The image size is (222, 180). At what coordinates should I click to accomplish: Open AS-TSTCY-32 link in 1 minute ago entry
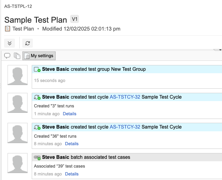pyautogui.click(x=125, y=97)
